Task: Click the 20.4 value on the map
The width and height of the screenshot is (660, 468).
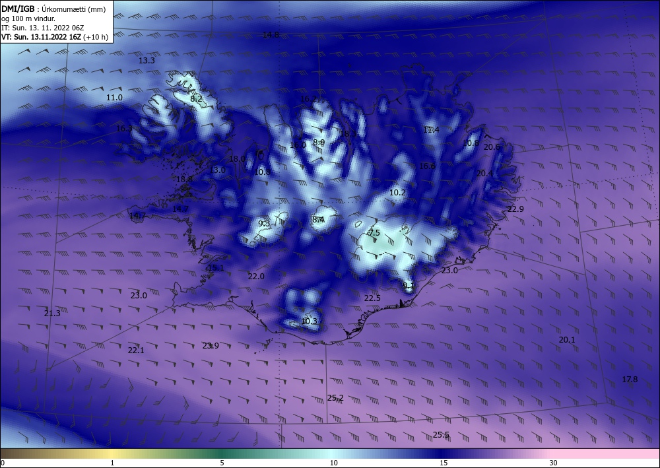Action: coord(484,174)
